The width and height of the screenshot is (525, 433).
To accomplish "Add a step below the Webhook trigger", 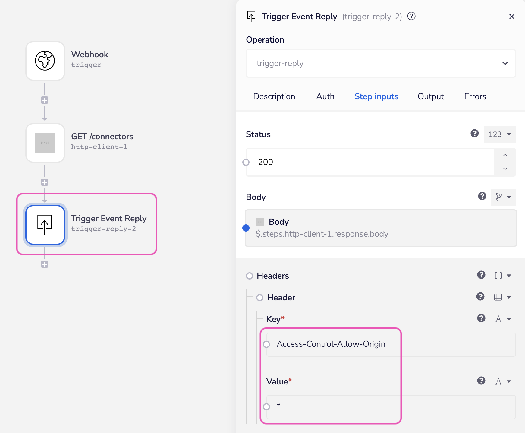I will point(45,100).
